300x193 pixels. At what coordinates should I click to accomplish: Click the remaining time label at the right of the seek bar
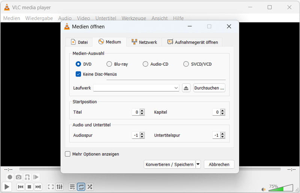(x=291, y=169)
